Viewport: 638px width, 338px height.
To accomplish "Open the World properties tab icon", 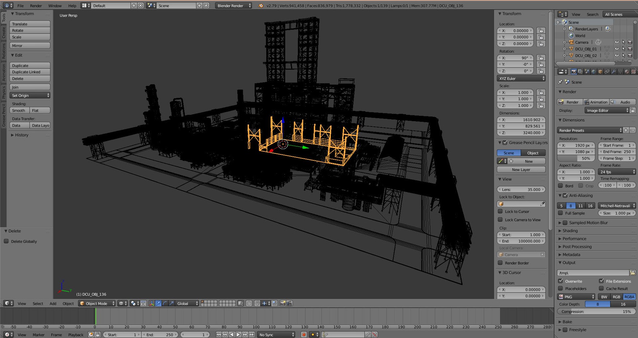I will (593, 72).
